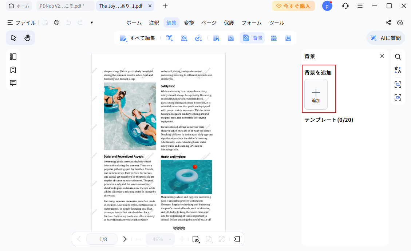Viewport: 411px width, 251px height.
Task: Open the page thumbnails panel
Action: (13, 56)
